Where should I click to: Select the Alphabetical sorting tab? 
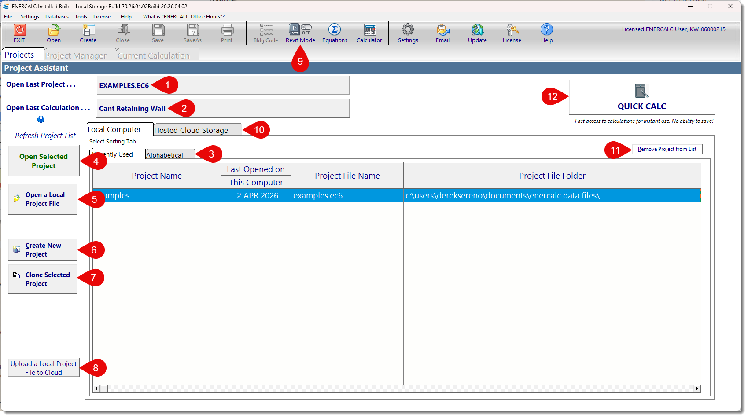coord(170,155)
